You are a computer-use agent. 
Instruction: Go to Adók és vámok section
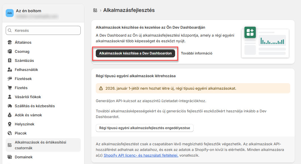click(x=28, y=115)
